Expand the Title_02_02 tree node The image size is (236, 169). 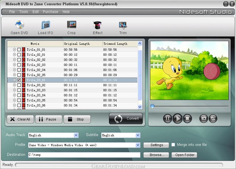coord(14,60)
